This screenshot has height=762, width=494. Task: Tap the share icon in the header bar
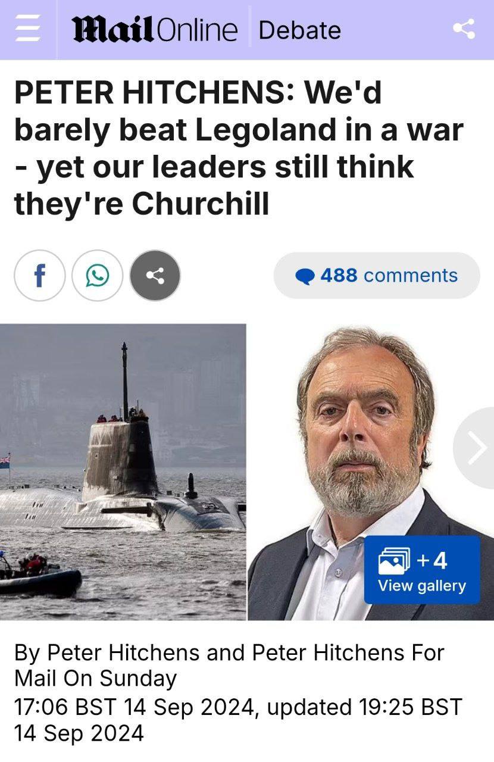pyautogui.click(x=464, y=29)
